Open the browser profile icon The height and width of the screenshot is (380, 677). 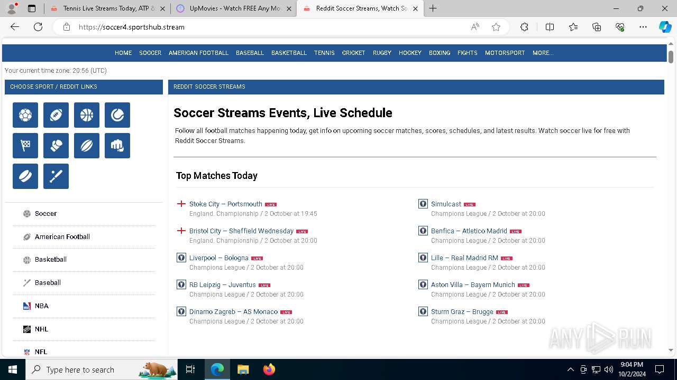pos(13,8)
